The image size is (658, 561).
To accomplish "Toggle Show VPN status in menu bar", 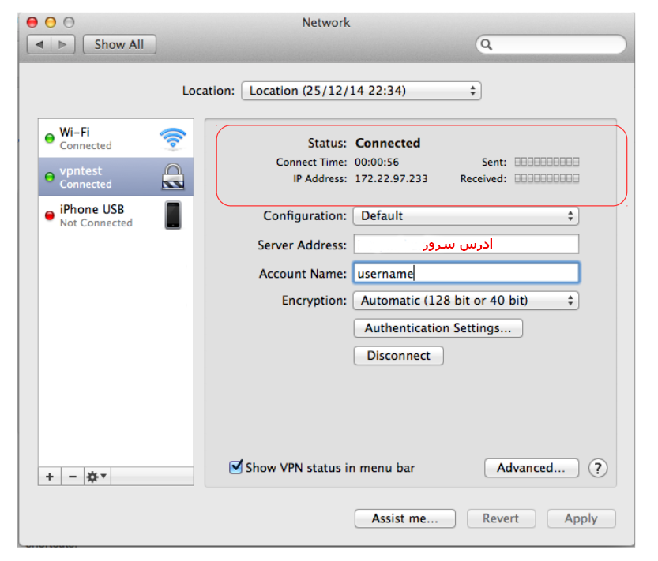I will 235,467.
